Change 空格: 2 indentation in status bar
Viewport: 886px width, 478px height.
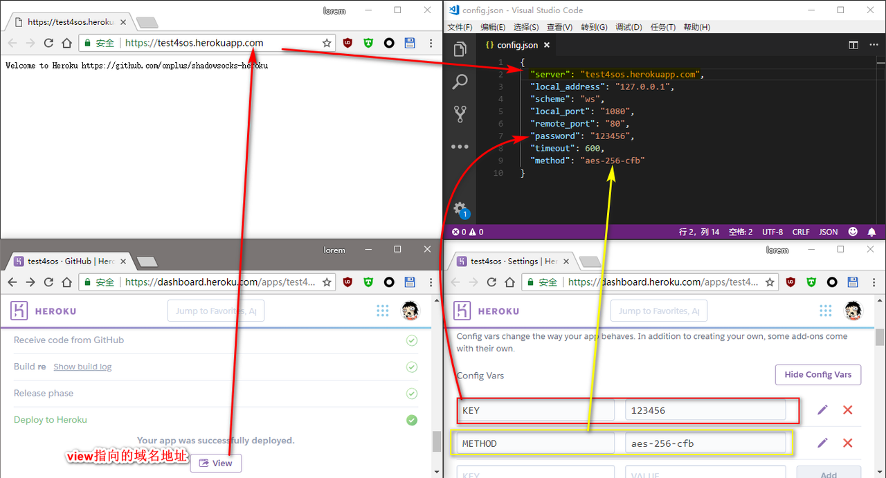741,232
